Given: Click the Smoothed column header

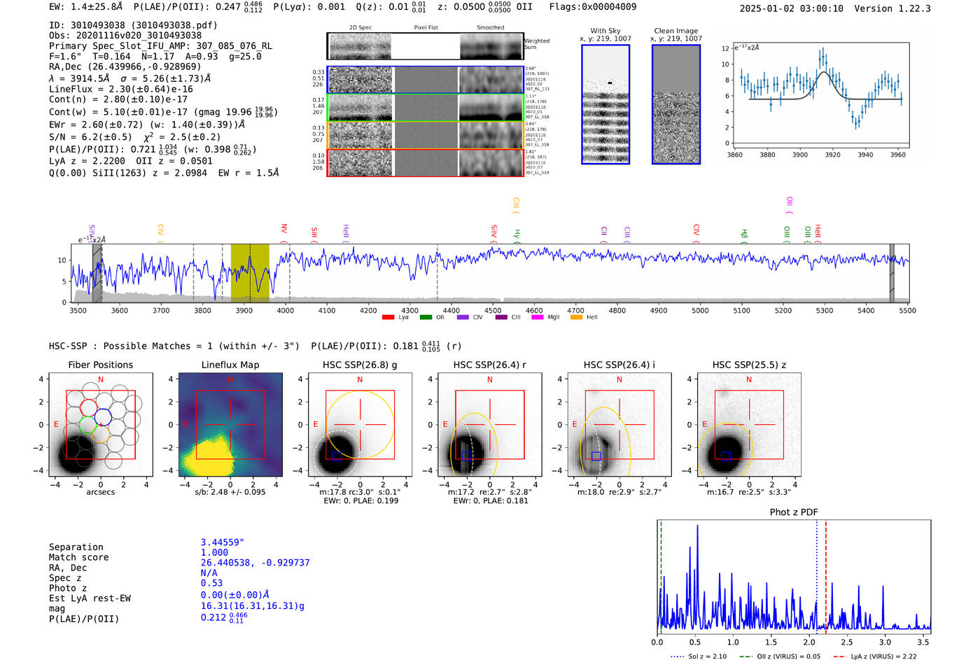Looking at the screenshot, I should [491, 28].
